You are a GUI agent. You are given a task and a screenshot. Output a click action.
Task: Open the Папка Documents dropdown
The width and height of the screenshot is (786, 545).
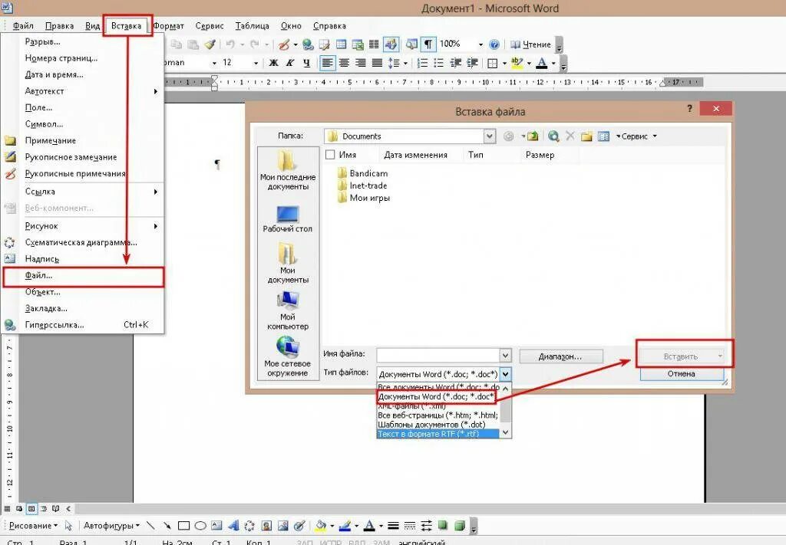tap(489, 136)
